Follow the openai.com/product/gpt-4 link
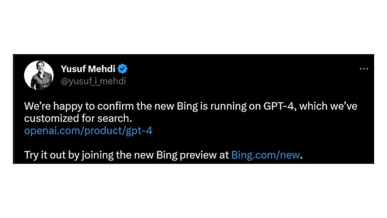Viewport: 387px width, 218px height. 88,131
